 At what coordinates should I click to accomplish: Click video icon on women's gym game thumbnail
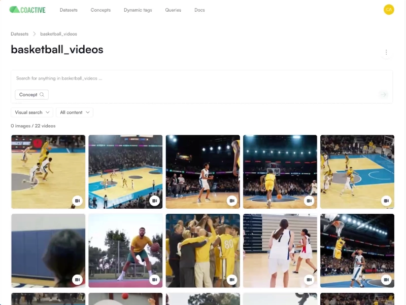tap(309, 280)
